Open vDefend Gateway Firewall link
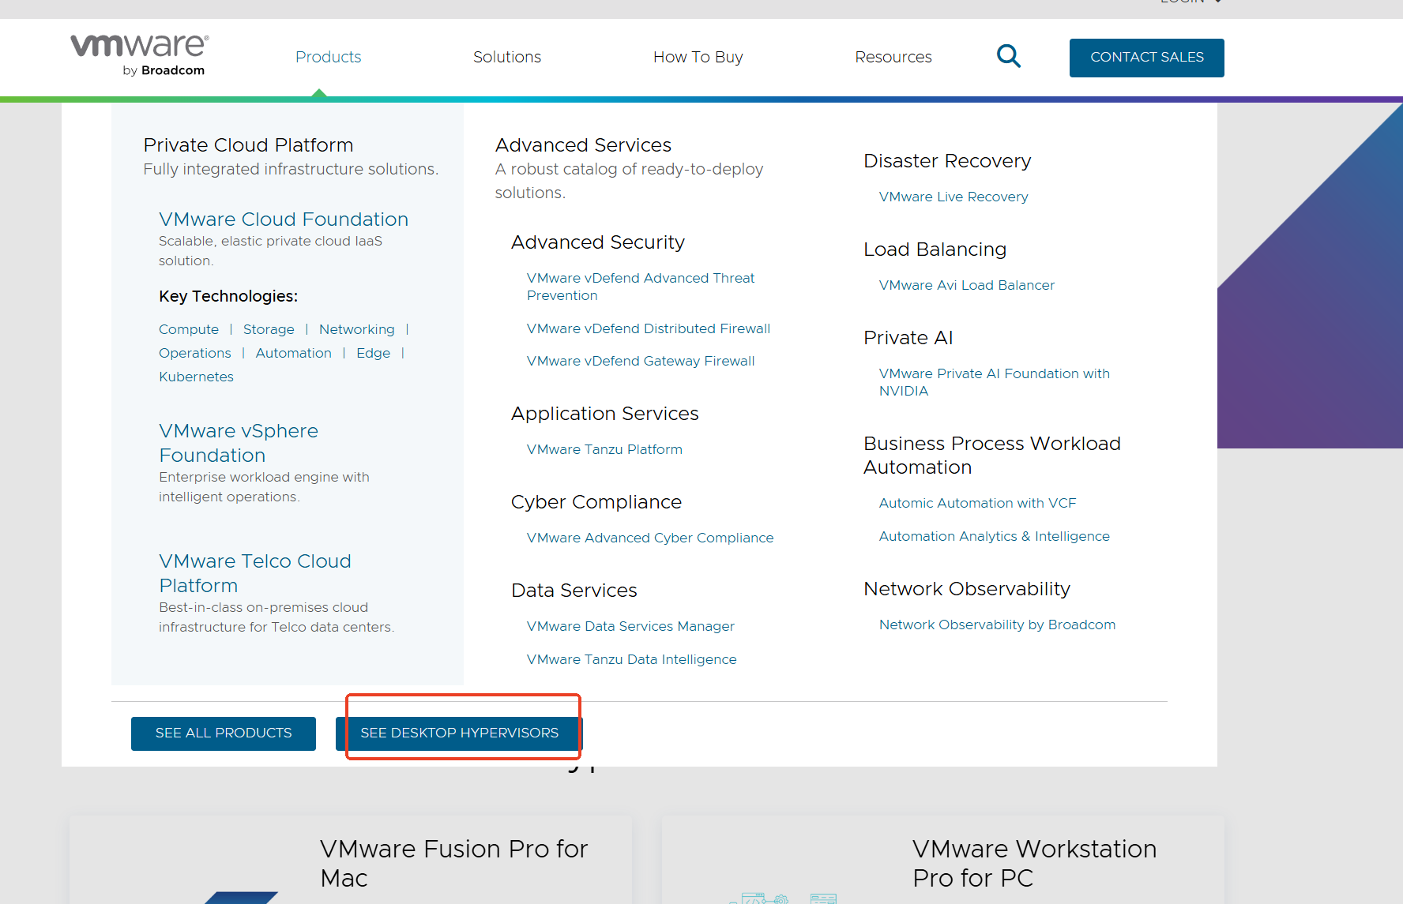 point(641,361)
